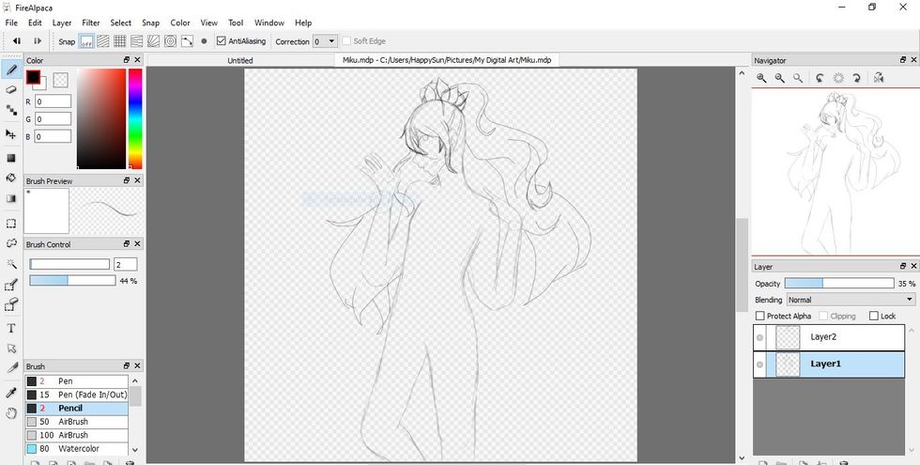Close the Navigator panel
920x465 pixels.
913,60
